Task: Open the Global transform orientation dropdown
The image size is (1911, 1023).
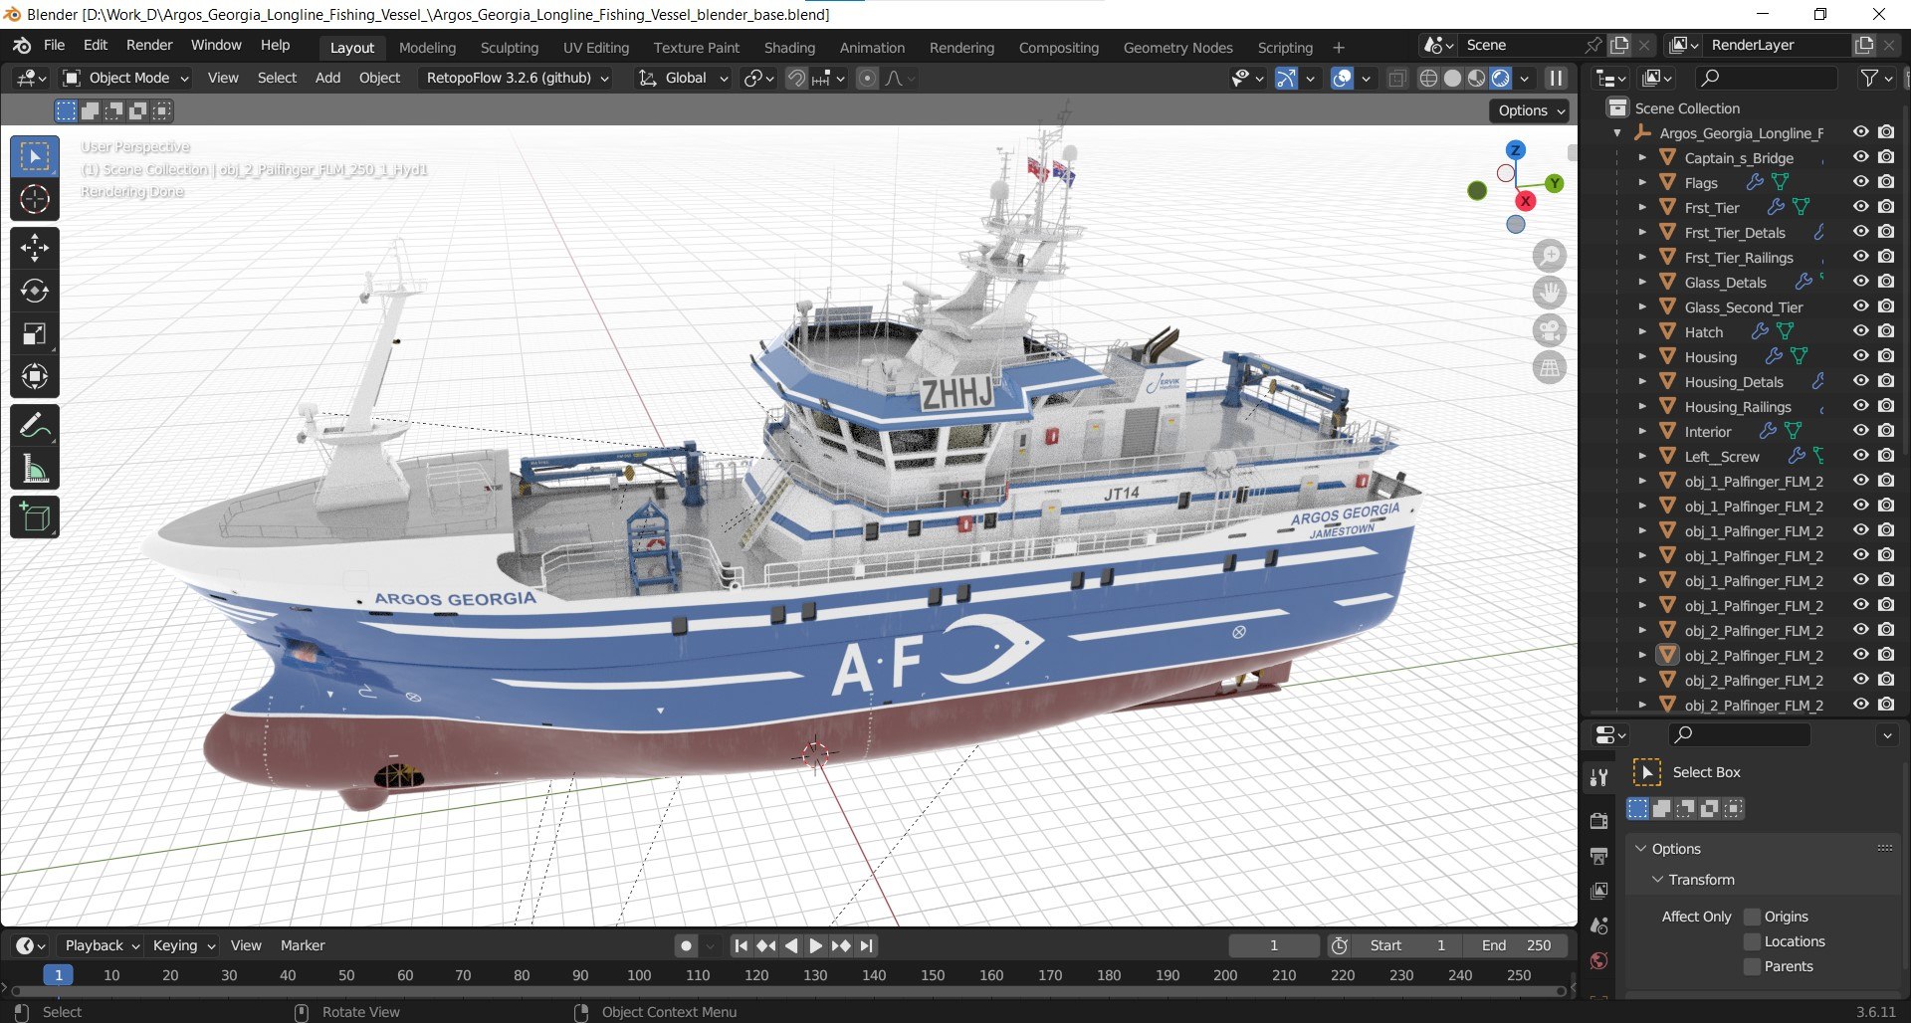Action: (x=685, y=78)
